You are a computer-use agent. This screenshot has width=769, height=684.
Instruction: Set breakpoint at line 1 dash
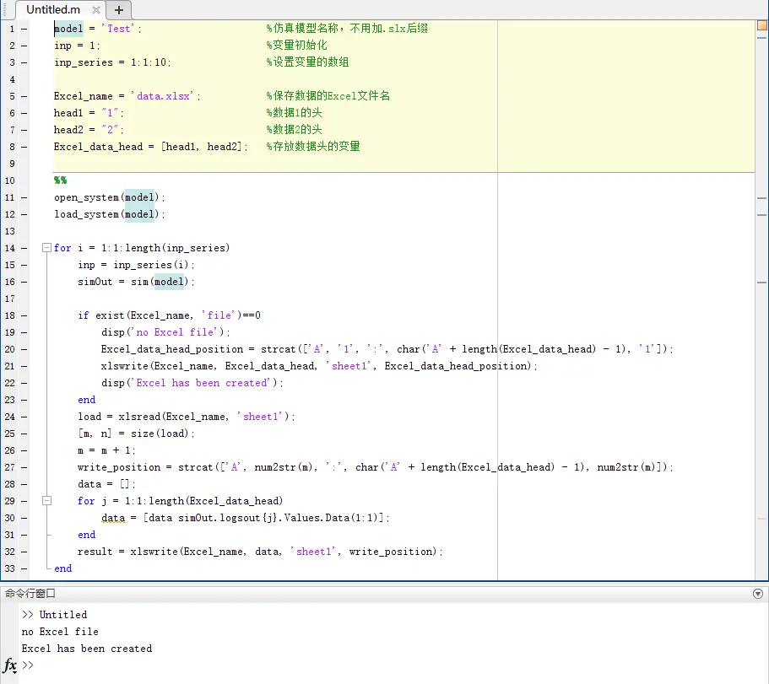coord(24,29)
